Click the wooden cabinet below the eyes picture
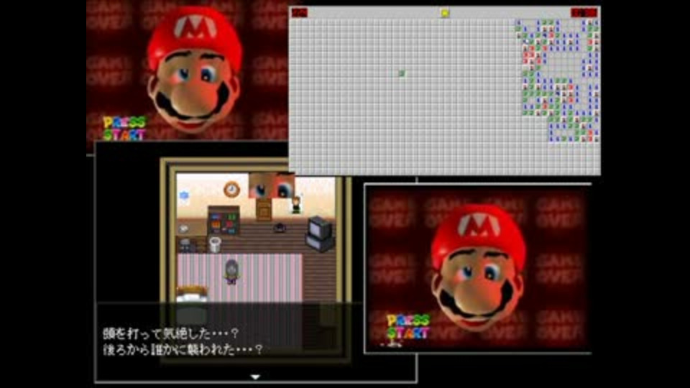Image resolution: width=690 pixels, height=388 pixels. point(264,209)
